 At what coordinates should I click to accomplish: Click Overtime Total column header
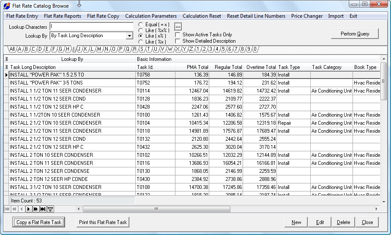[x=260, y=67]
